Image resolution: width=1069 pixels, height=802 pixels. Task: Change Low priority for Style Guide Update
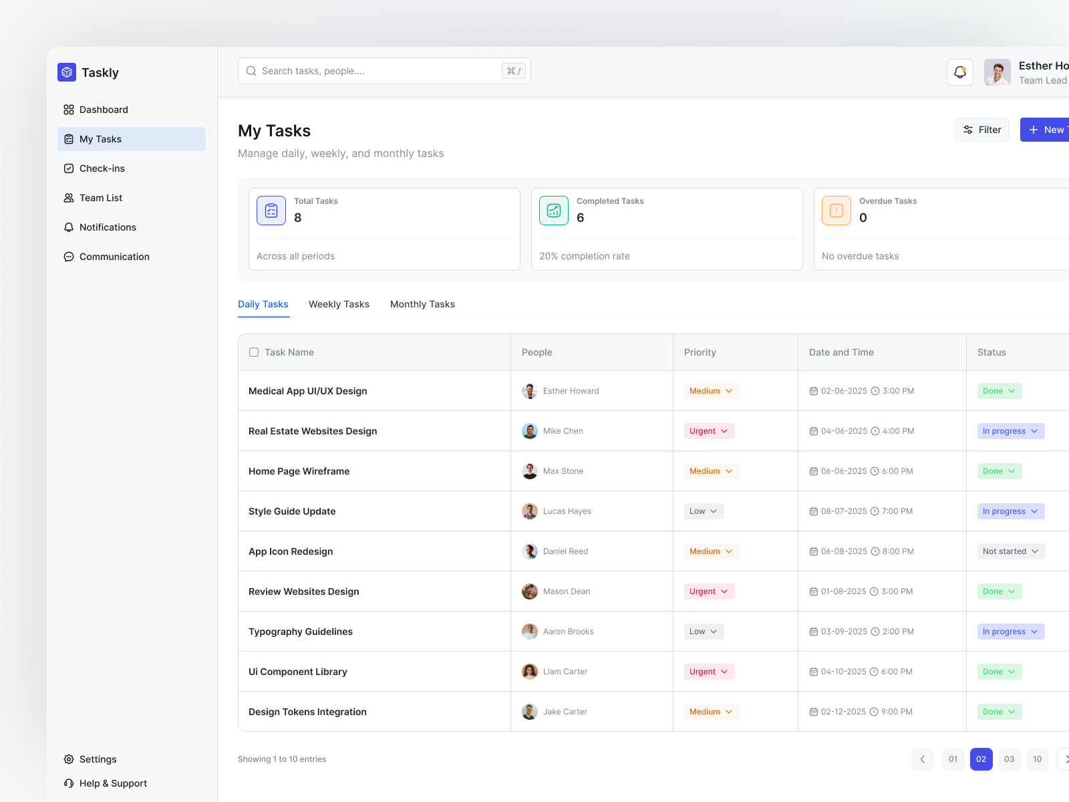coord(704,511)
